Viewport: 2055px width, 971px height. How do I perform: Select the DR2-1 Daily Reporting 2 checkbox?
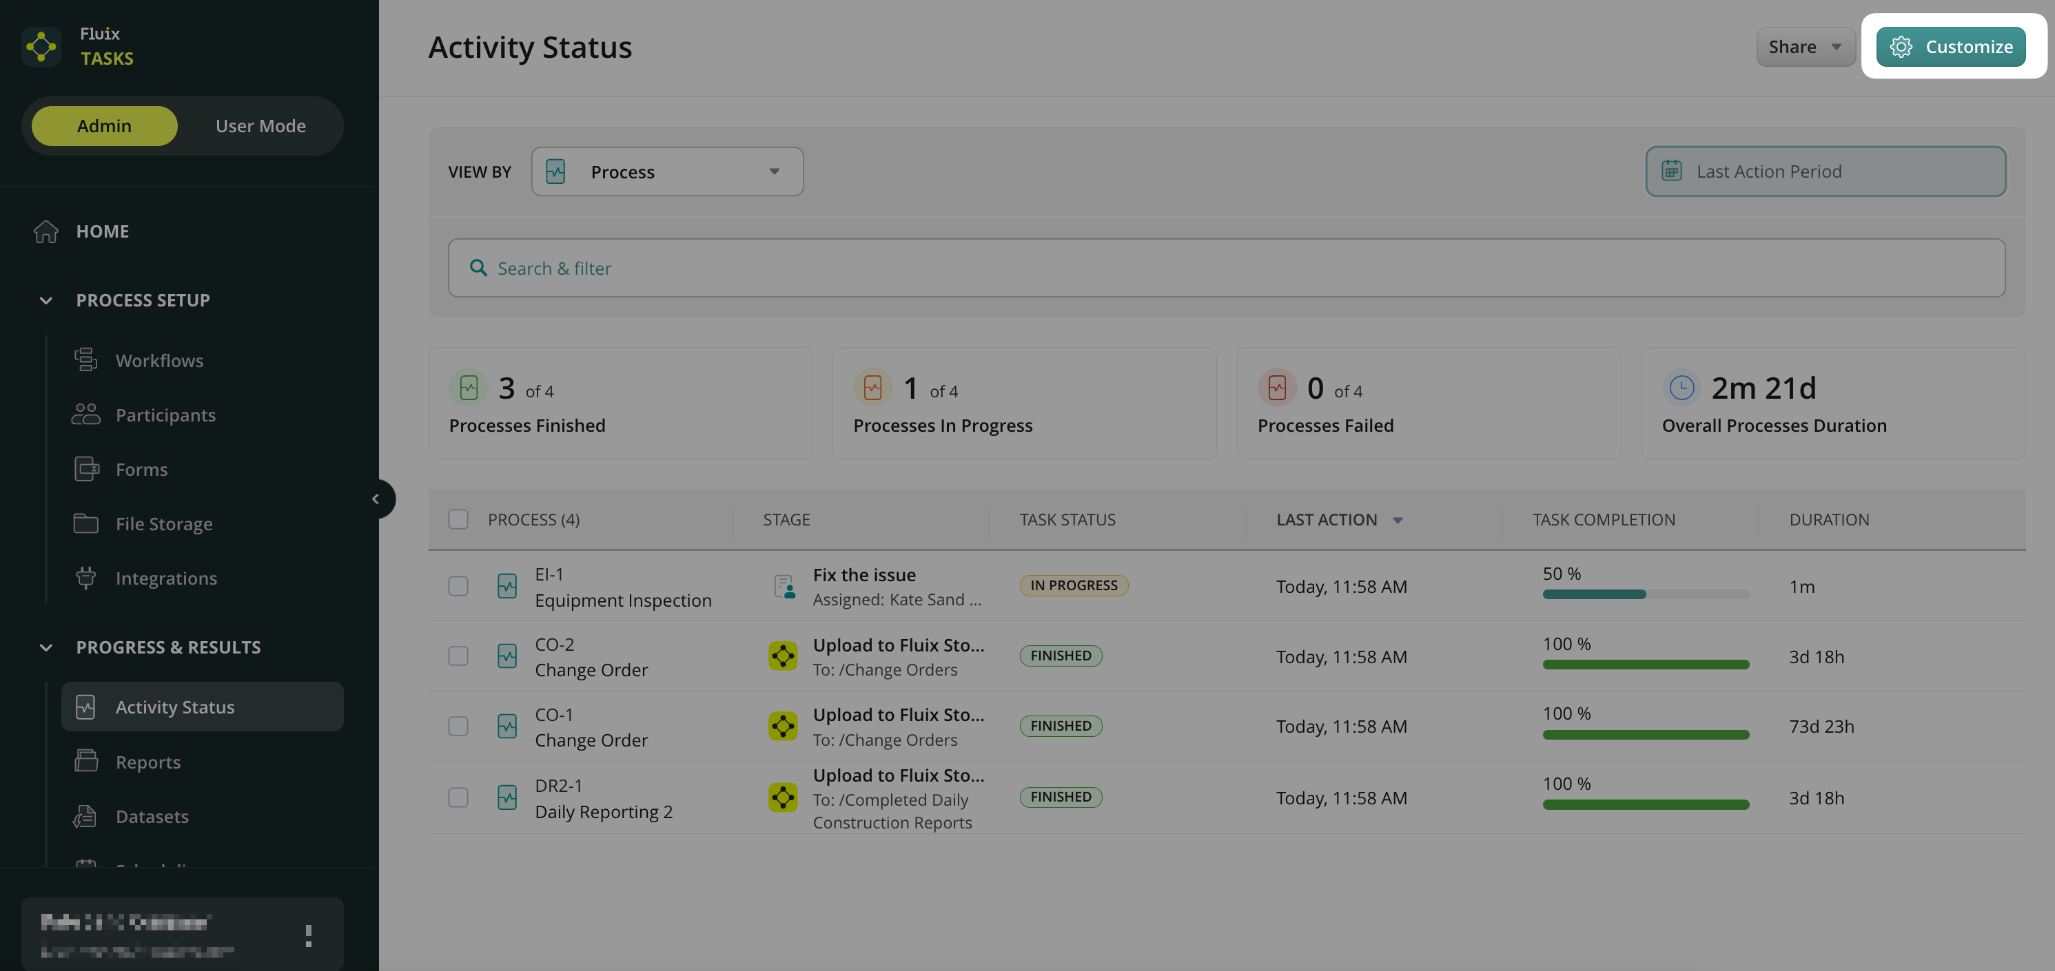(x=458, y=797)
